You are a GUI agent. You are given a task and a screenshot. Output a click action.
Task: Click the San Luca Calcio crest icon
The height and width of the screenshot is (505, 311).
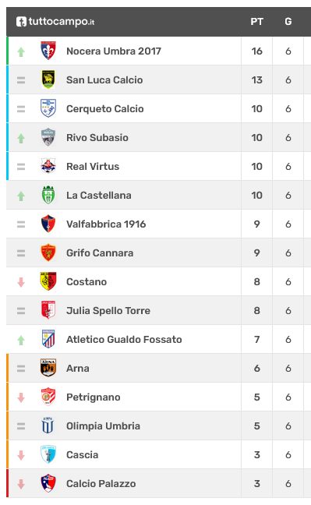pos(48,79)
